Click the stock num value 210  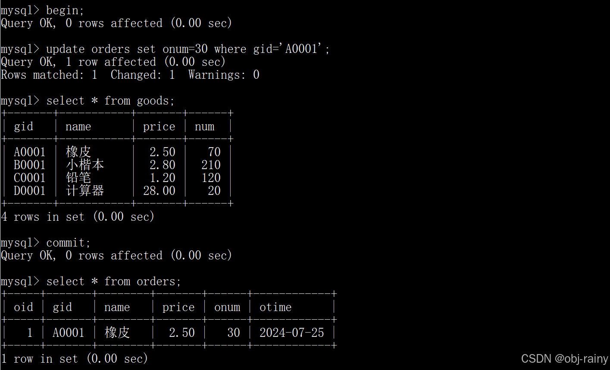[x=211, y=165]
